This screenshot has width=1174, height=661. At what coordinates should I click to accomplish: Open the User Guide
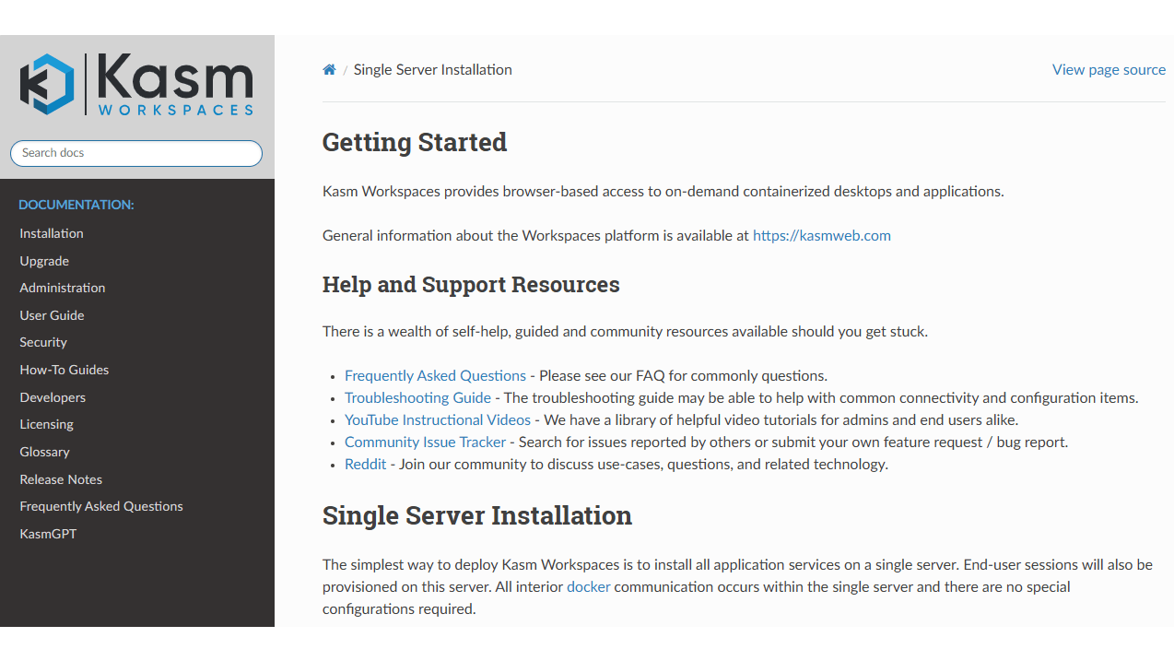(x=52, y=315)
